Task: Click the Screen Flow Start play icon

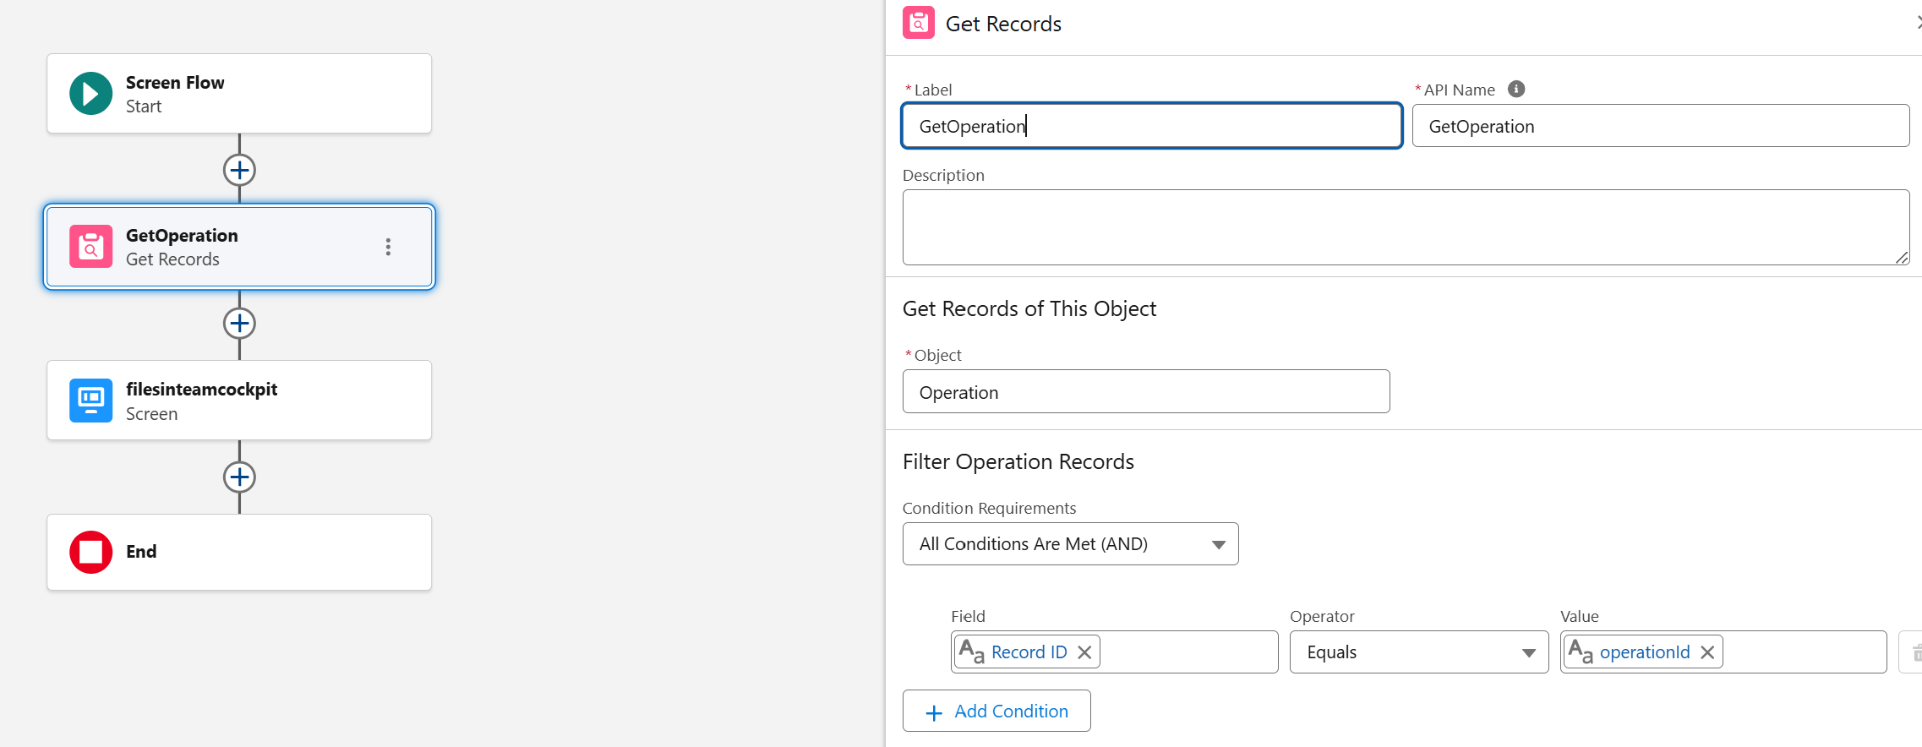Action: [90, 94]
